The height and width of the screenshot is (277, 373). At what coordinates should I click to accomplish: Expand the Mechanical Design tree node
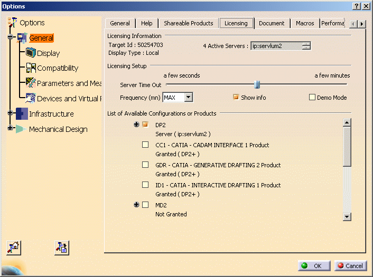(10, 128)
